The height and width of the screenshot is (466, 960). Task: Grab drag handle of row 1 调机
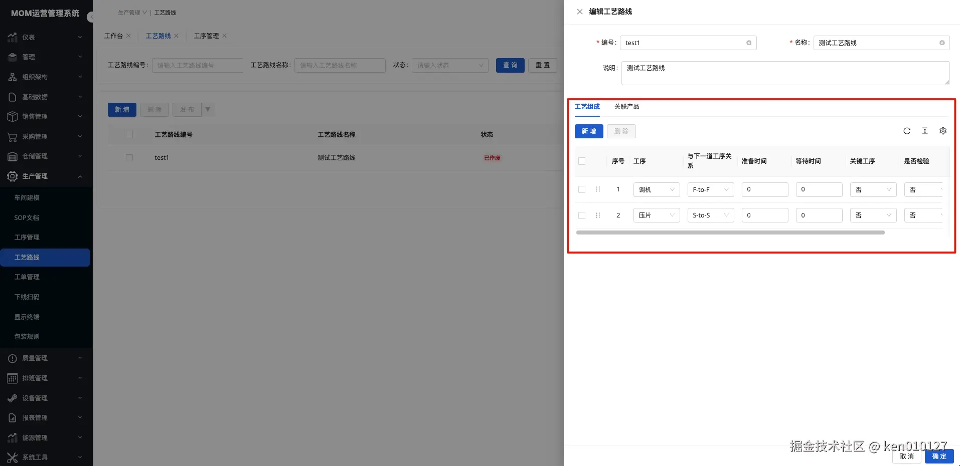[x=598, y=189]
